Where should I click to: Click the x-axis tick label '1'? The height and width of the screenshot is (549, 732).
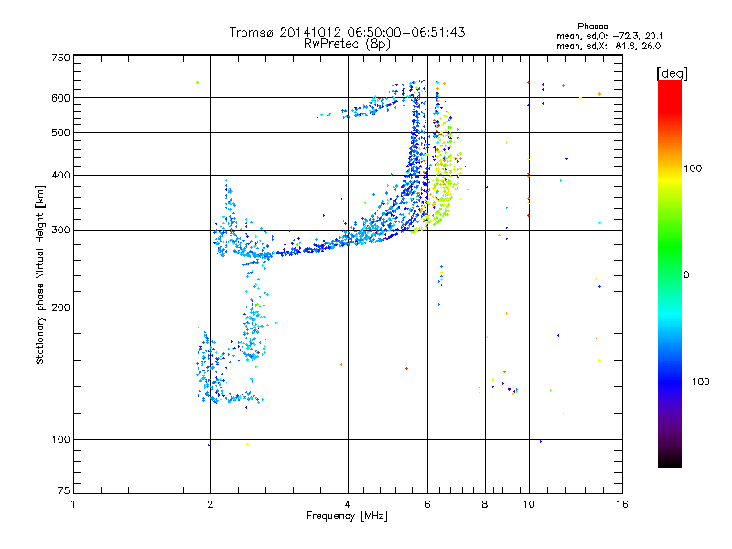(73, 504)
